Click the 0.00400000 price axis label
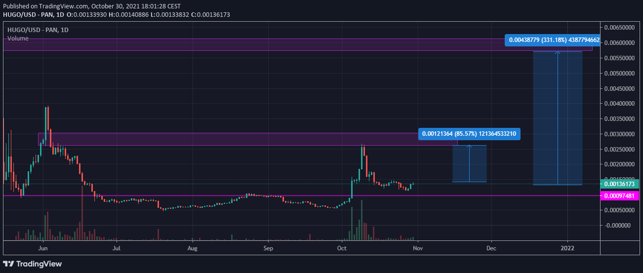 pyautogui.click(x=620, y=103)
